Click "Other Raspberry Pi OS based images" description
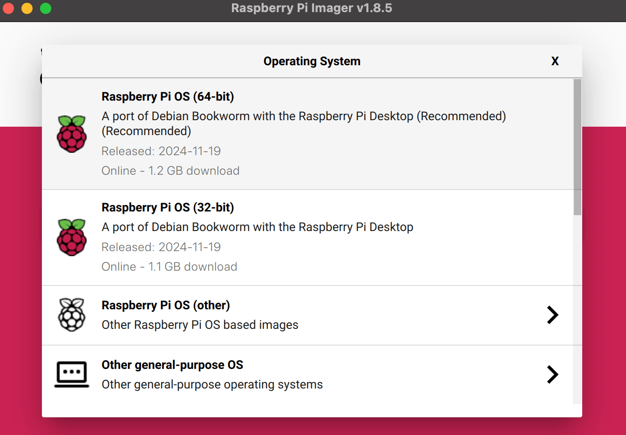Screen dimensions: 626x435 (x=200, y=325)
